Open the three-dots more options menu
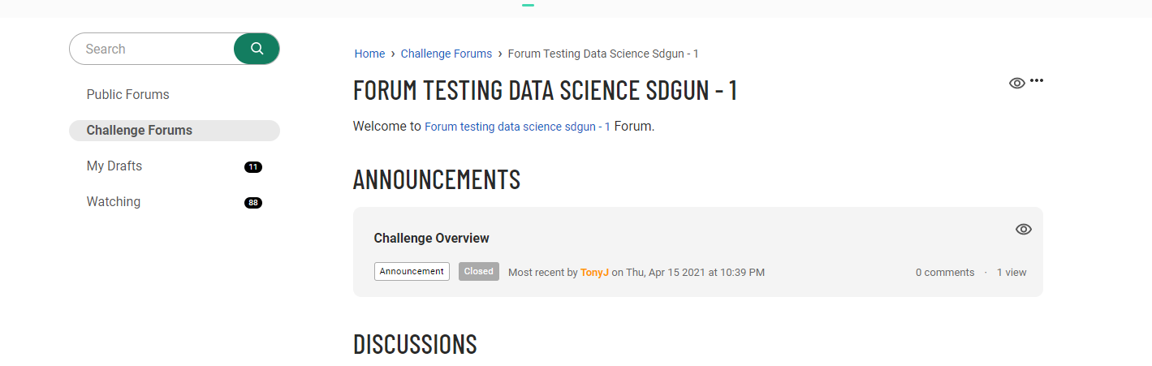Screen dimensions: 1152x366 pyautogui.click(x=1037, y=80)
